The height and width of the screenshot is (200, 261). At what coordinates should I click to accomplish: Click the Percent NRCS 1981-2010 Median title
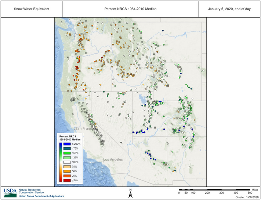click(130, 9)
